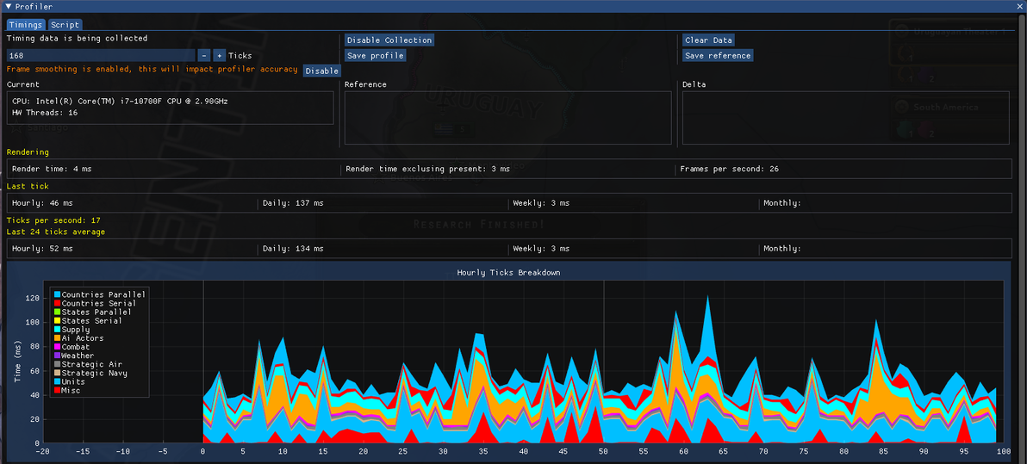
Task: Increase ticks with the plus button
Action: [x=220, y=56]
